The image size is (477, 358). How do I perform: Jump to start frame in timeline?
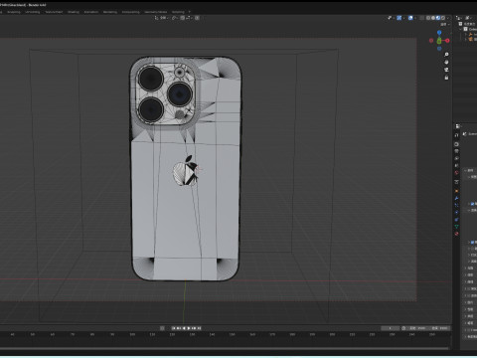(x=173, y=328)
